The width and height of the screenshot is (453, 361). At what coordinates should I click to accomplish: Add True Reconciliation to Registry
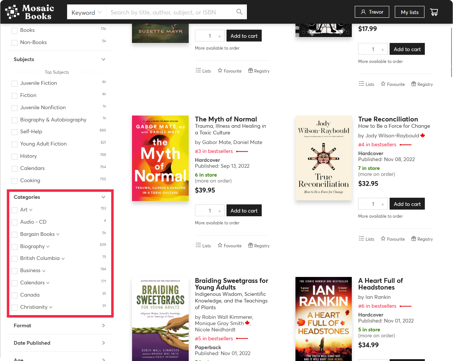point(422,239)
